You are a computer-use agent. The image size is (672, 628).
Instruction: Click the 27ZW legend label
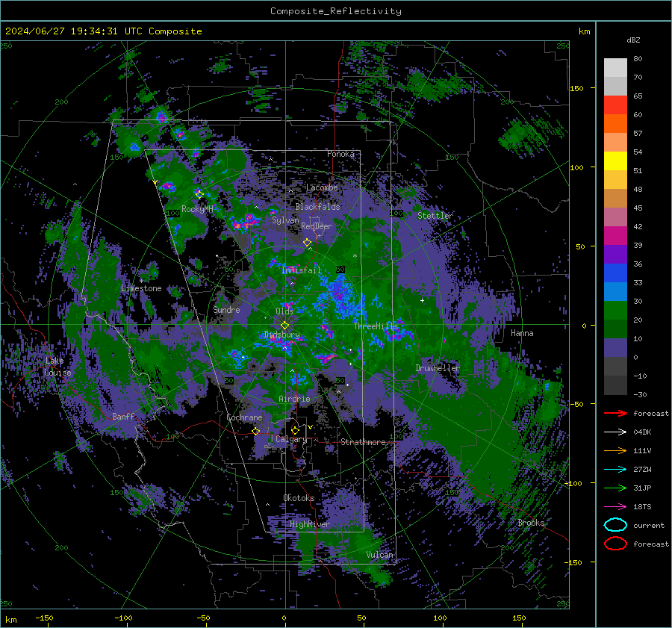(x=642, y=470)
